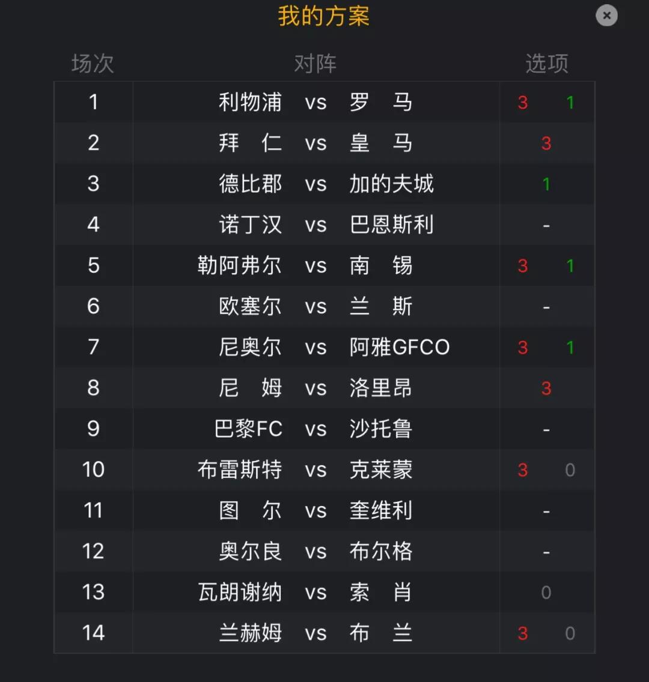
Task: Click the dash option for 诺丁汉 match
Action: point(546,225)
